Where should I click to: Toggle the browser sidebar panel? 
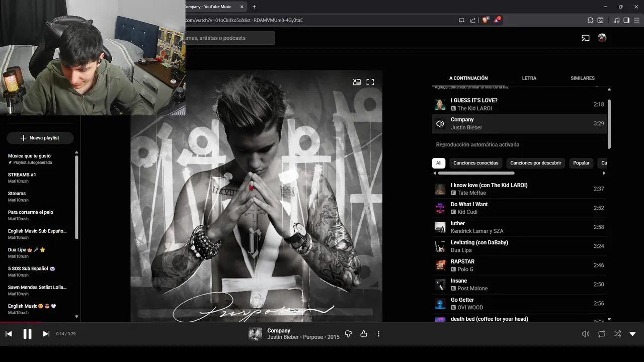click(626, 20)
